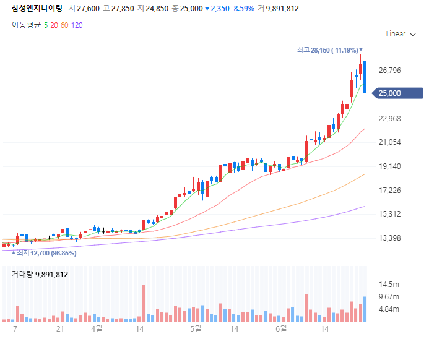Click the 이동평균 label
The width and height of the screenshot is (429, 339).
[26, 25]
